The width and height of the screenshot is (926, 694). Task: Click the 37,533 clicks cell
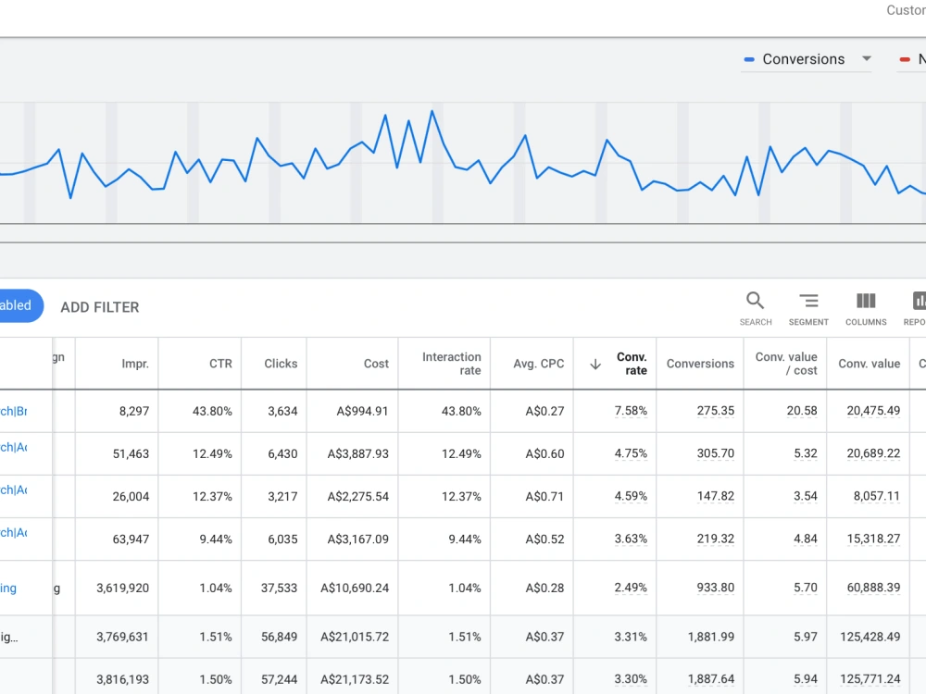[x=280, y=588]
